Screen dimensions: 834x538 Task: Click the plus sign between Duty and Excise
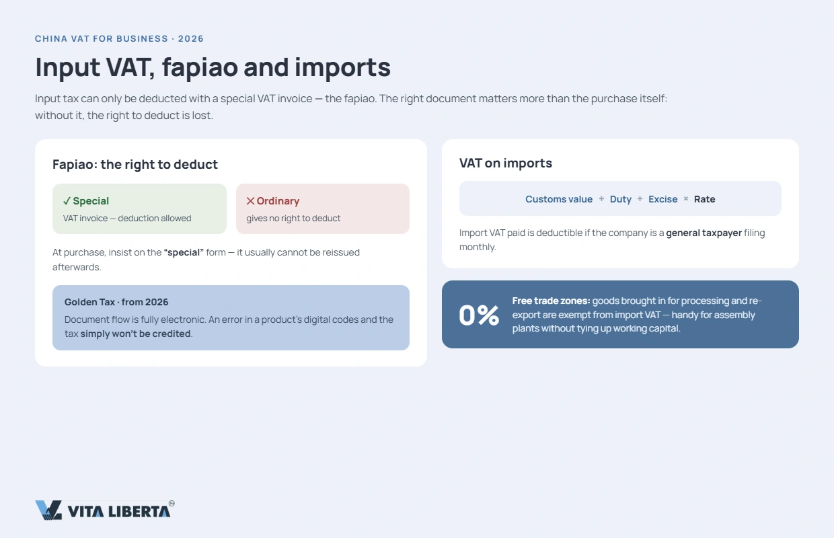pyautogui.click(x=640, y=199)
